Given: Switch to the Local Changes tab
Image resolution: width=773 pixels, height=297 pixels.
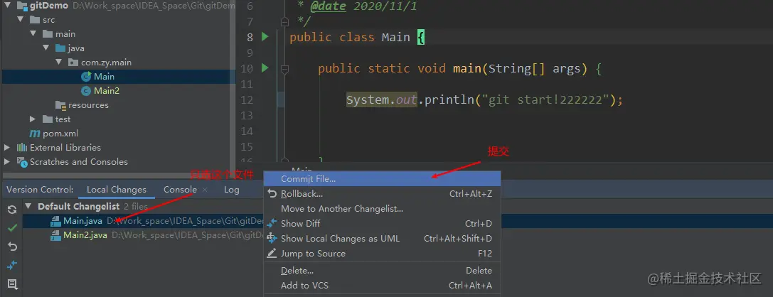Looking at the screenshot, I should click(x=117, y=190).
